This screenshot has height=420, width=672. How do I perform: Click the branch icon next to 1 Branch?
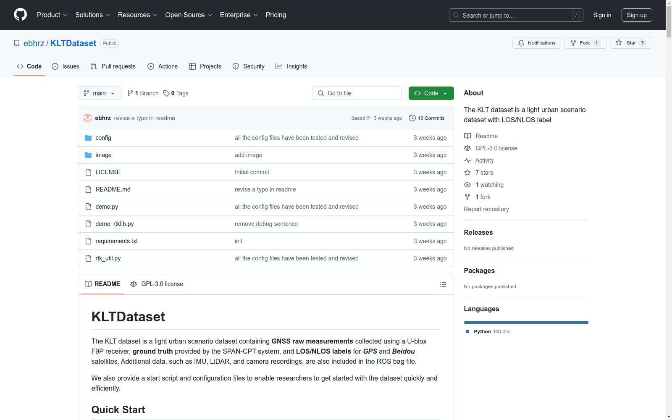click(x=130, y=93)
